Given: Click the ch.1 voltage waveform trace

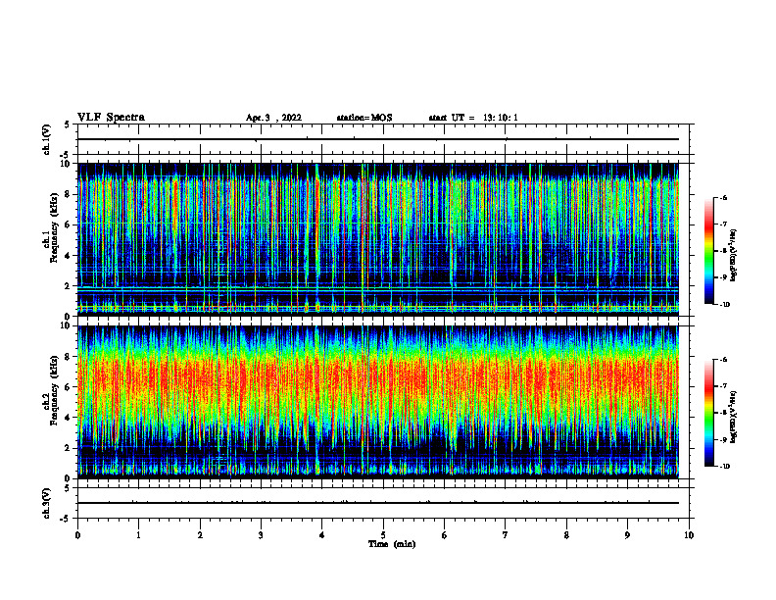Looking at the screenshot, I should 378,139.
